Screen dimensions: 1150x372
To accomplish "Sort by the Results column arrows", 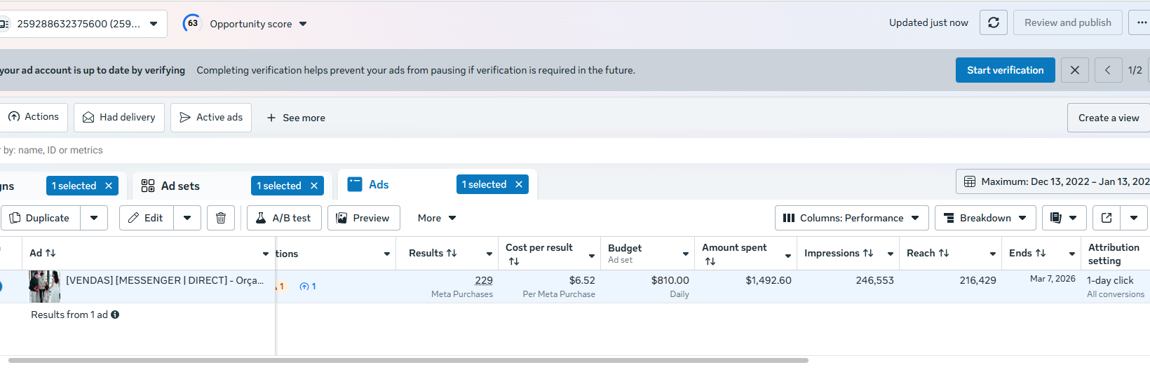I will (452, 253).
